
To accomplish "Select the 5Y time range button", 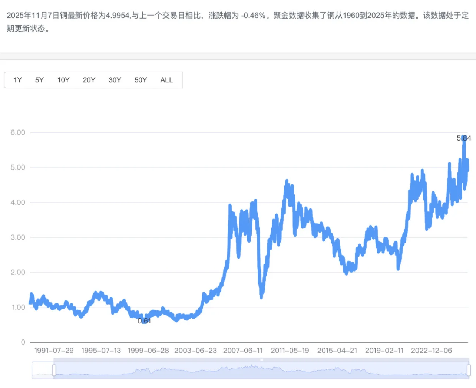I will 39,80.
